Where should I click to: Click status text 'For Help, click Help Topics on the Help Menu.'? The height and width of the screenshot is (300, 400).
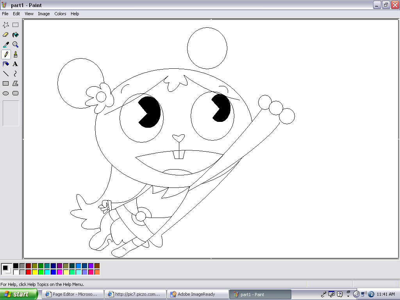click(x=42, y=284)
